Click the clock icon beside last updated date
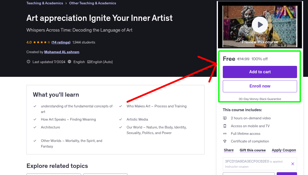Screen dimensions: 308x175 point(28,62)
